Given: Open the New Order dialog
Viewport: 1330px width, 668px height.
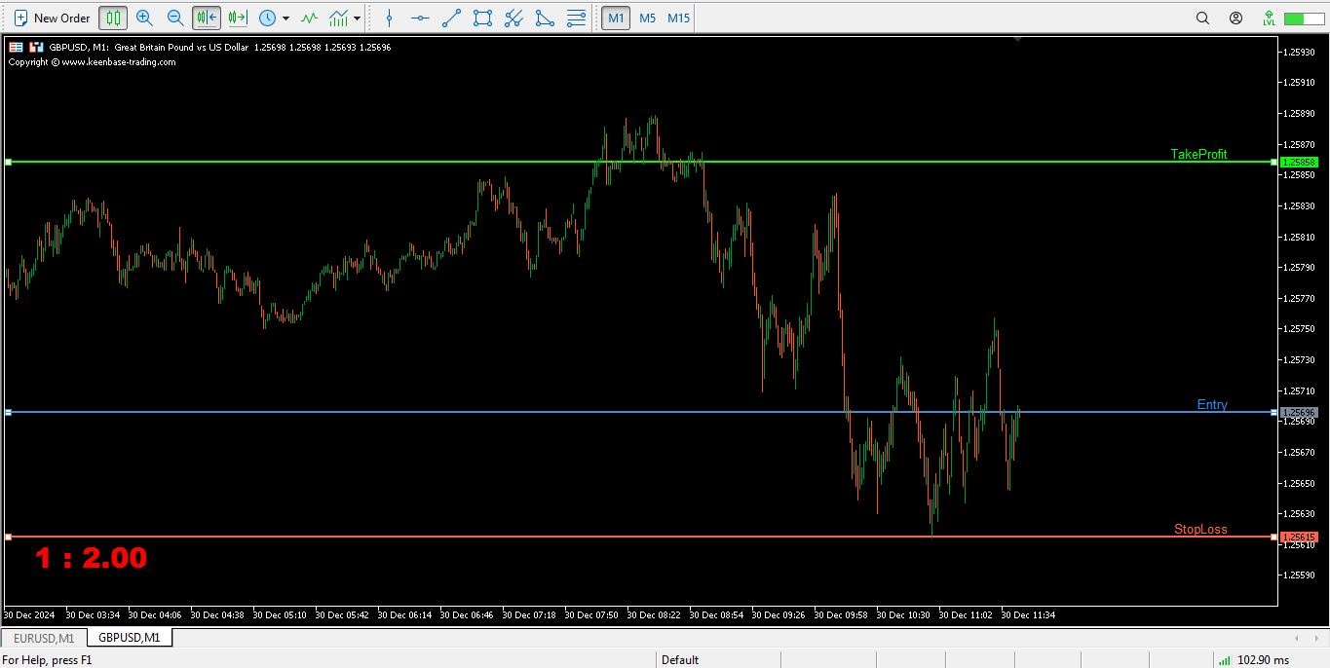Looking at the screenshot, I should click(52, 18).
